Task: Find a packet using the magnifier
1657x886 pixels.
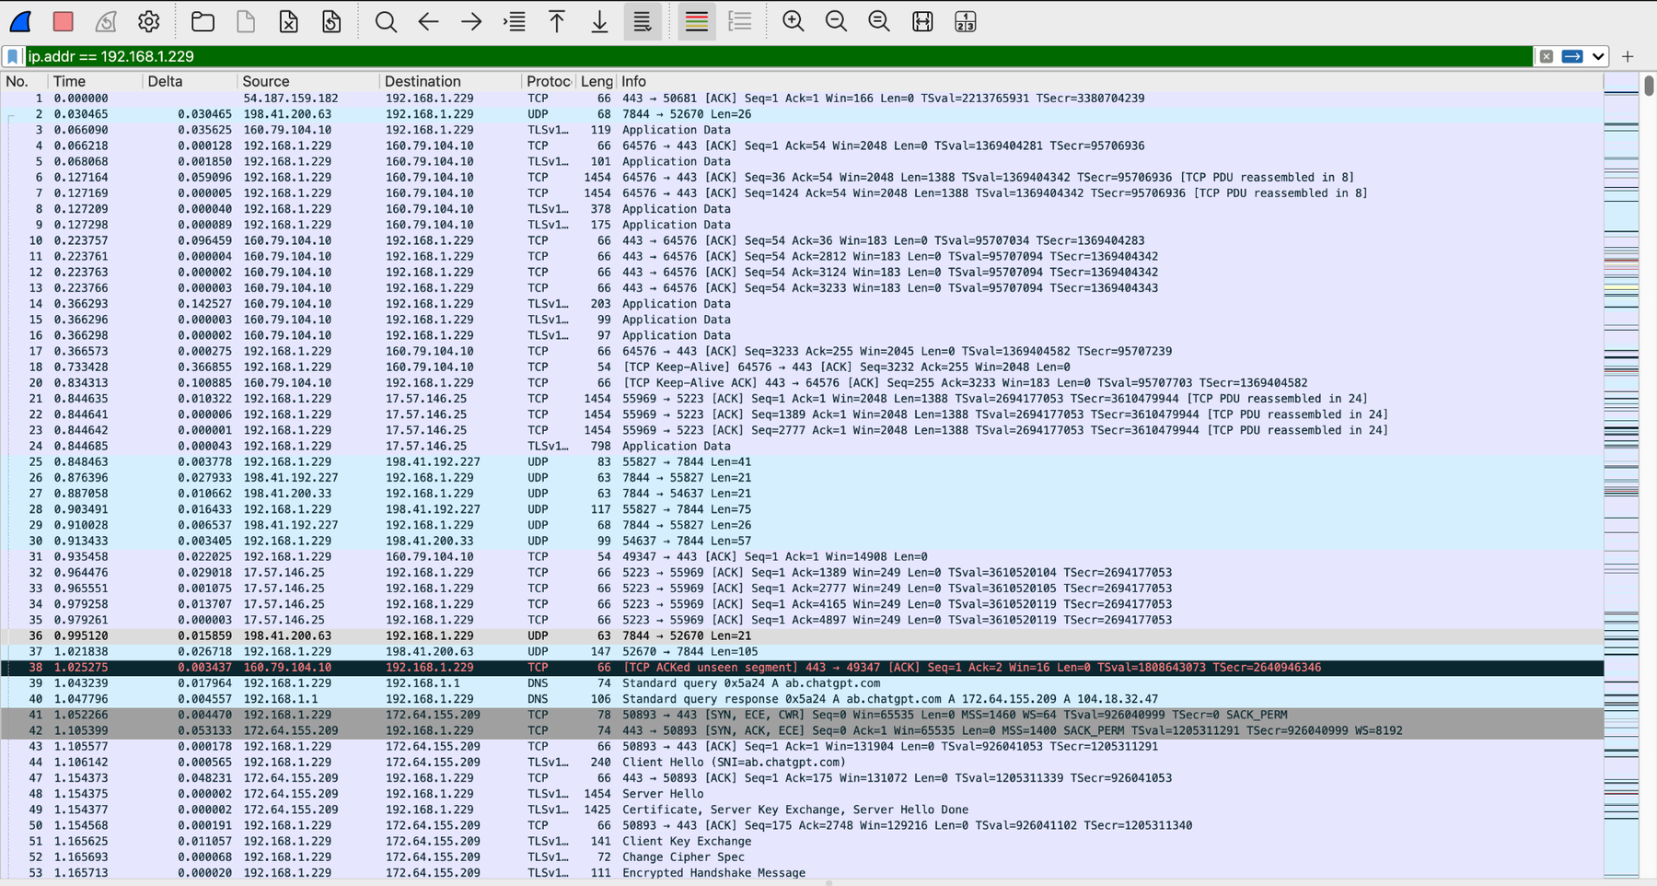Action: 386,21
